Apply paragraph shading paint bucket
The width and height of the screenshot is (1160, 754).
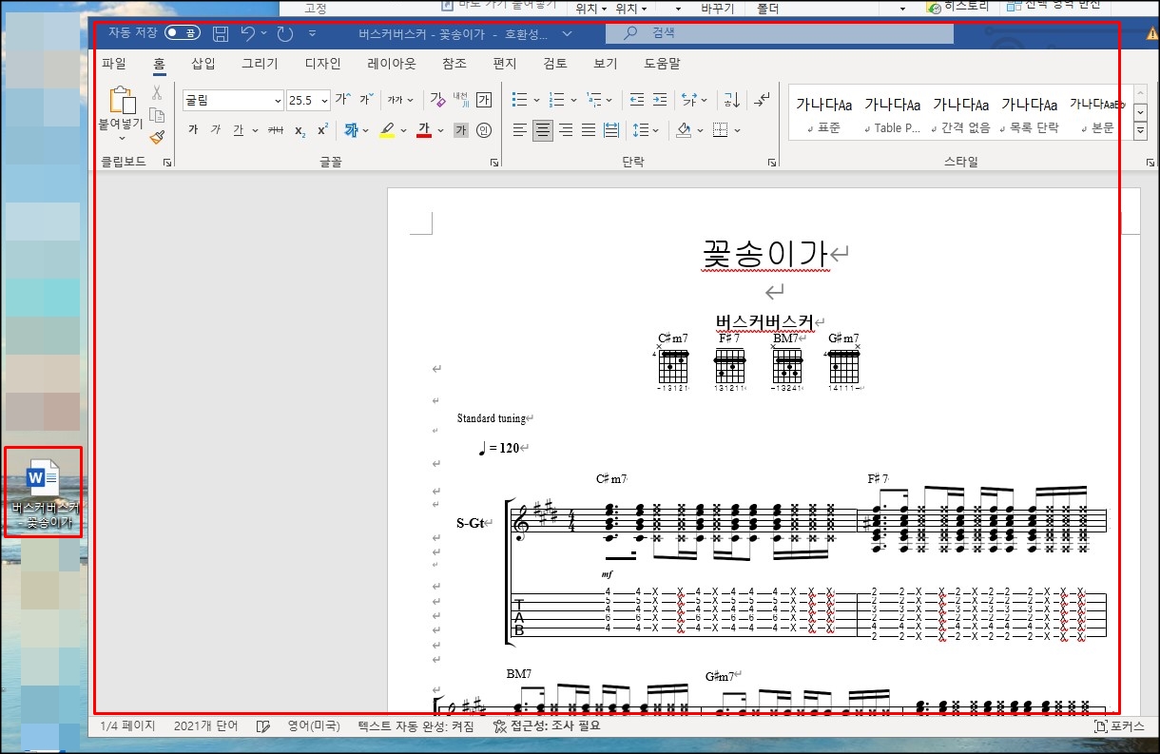683,130
